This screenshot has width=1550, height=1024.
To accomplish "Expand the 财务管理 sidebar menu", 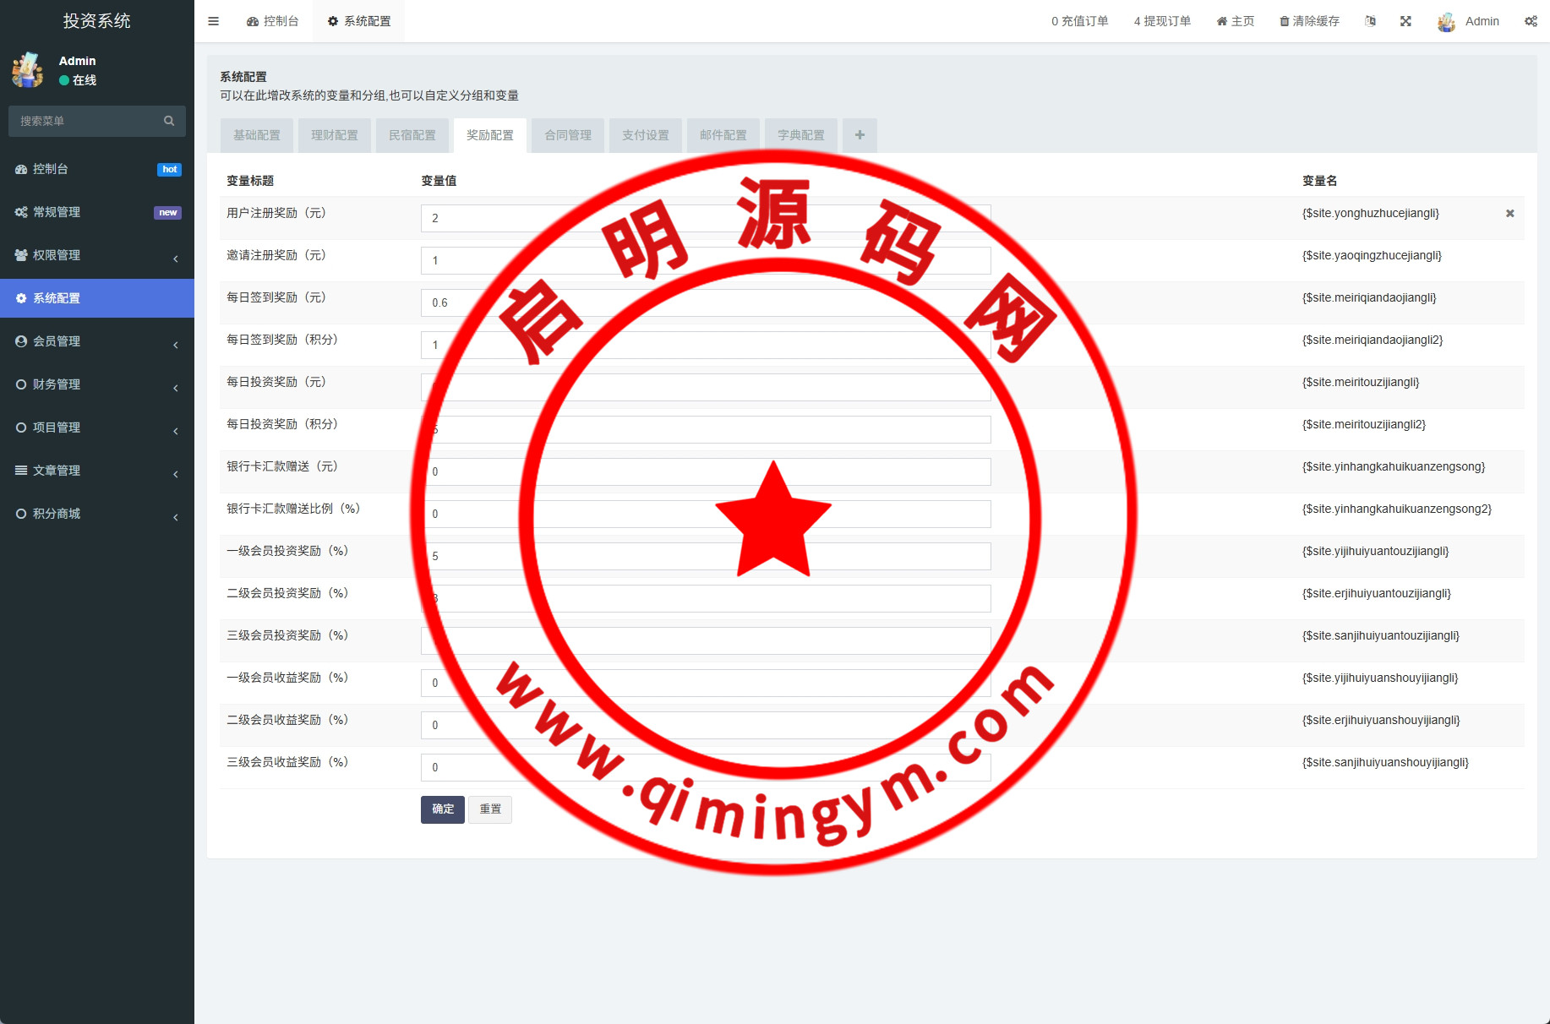I will [97, 384].
